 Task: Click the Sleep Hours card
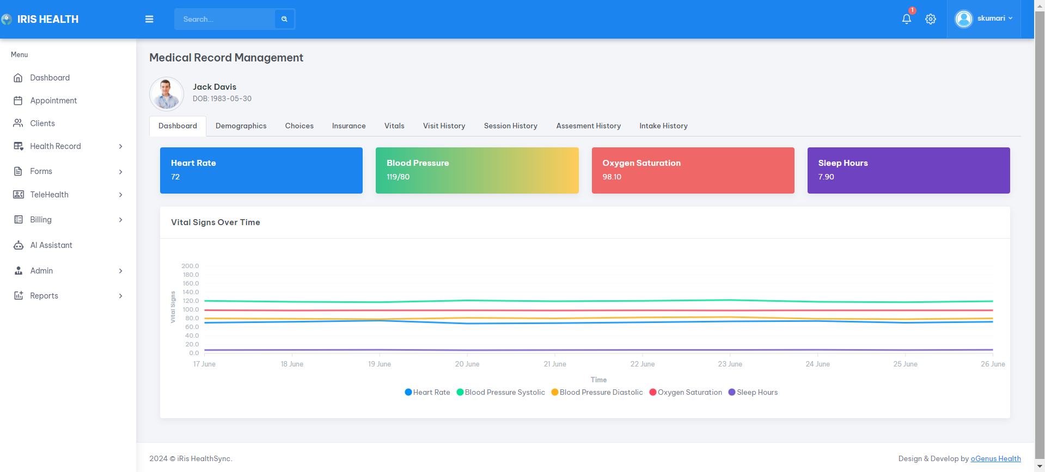908,170
